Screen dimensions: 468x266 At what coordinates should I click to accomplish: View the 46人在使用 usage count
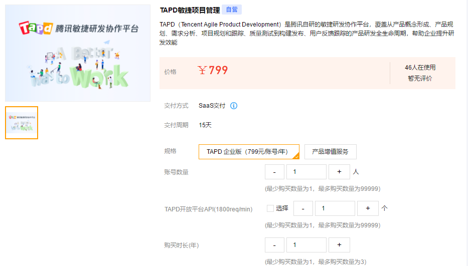coord(420,68)
